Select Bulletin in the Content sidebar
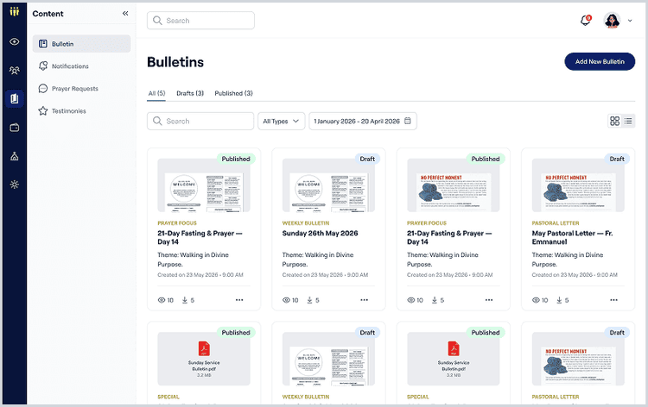The width and height of the screenshot is (648, 407). (81, 44)
